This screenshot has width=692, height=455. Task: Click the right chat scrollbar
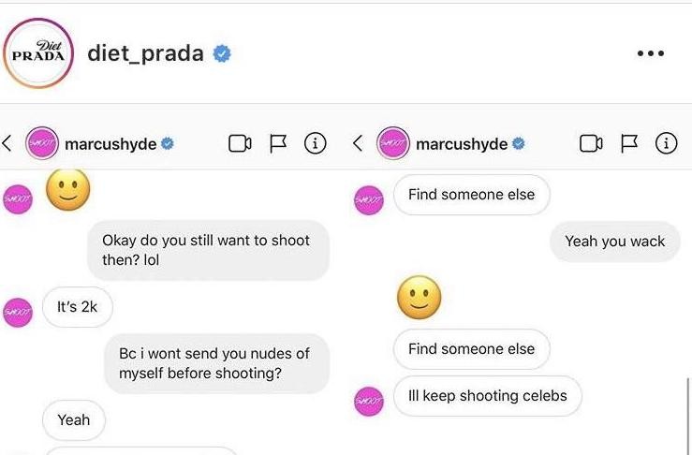click(x=687, y=412)
